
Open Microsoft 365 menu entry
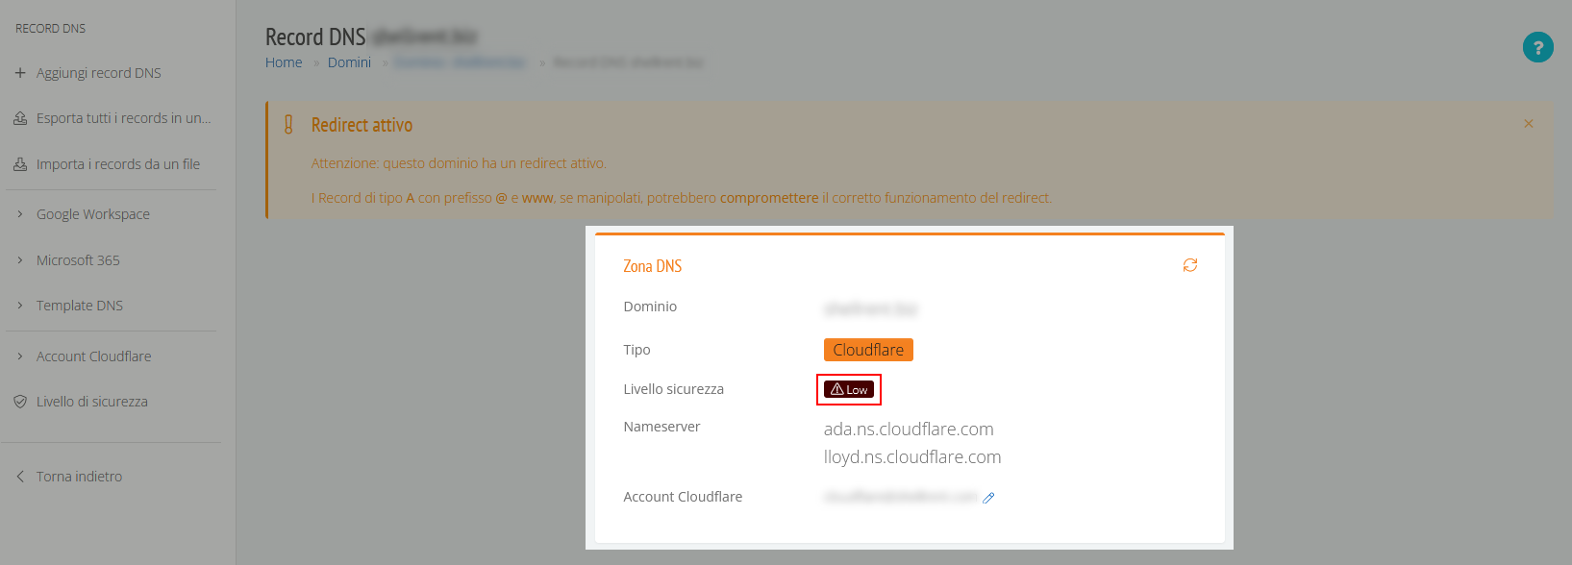(78, 260)
